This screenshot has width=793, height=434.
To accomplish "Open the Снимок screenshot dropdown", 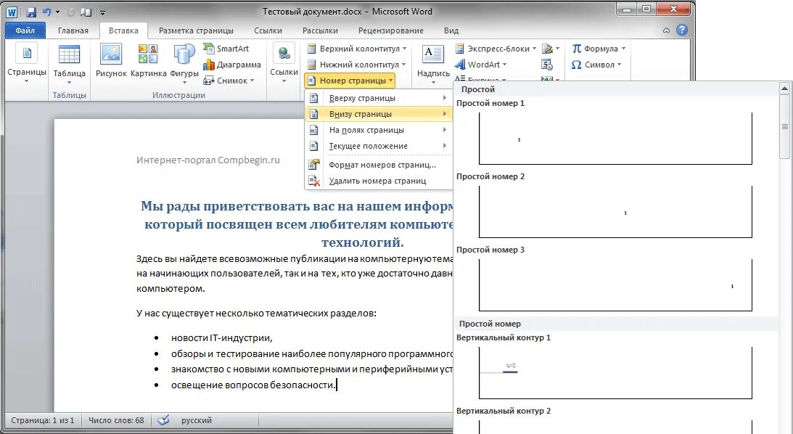I will (229, 81).
